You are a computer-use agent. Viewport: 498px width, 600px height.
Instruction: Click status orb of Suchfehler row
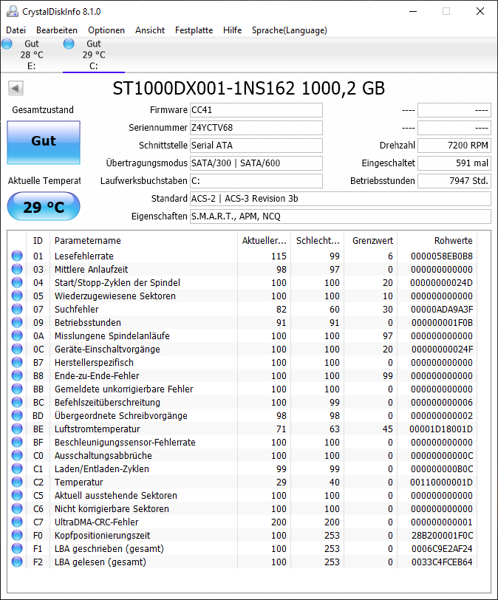click(17, 309)
